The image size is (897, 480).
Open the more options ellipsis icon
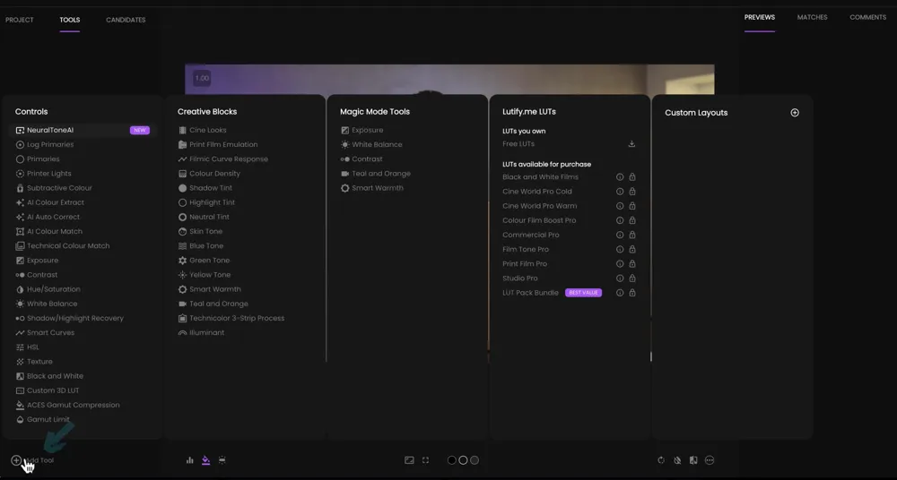pos(710,460)
